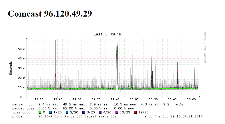Click the 'median rtt:' label

tap(23, 104)
